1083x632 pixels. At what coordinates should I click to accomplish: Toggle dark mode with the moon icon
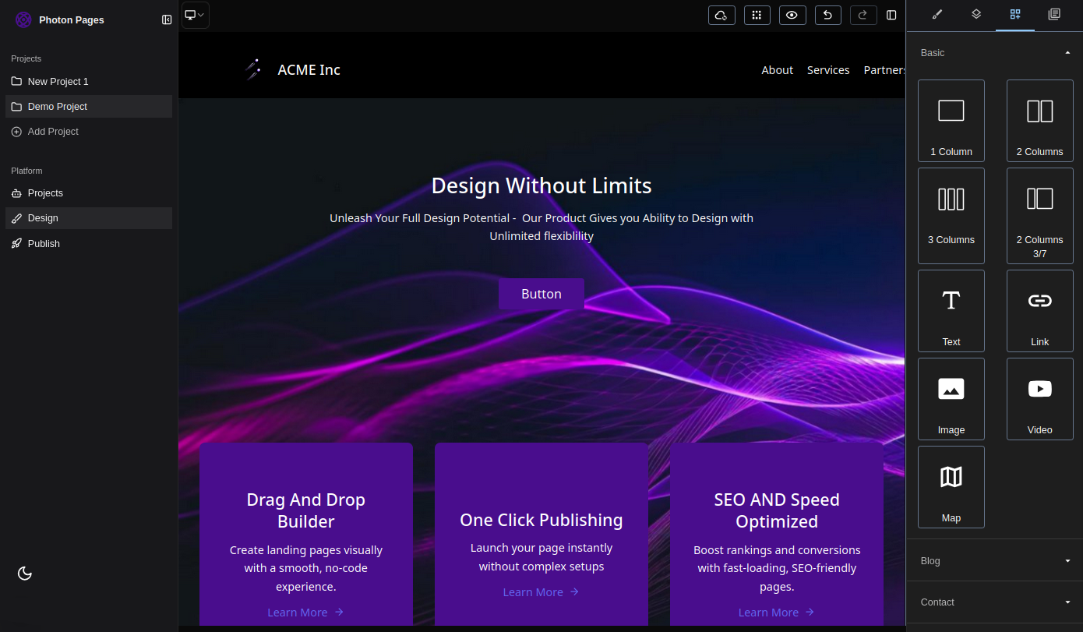(x=24, y=574)
